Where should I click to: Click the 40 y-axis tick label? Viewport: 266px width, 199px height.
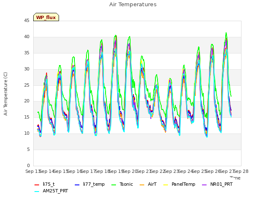point(27,37)
